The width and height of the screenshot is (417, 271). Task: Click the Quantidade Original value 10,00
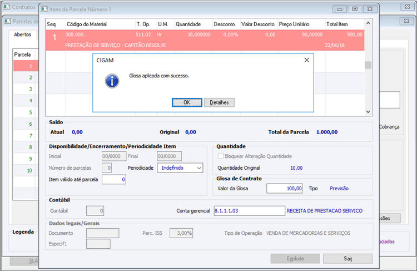[x=296, y=168]
